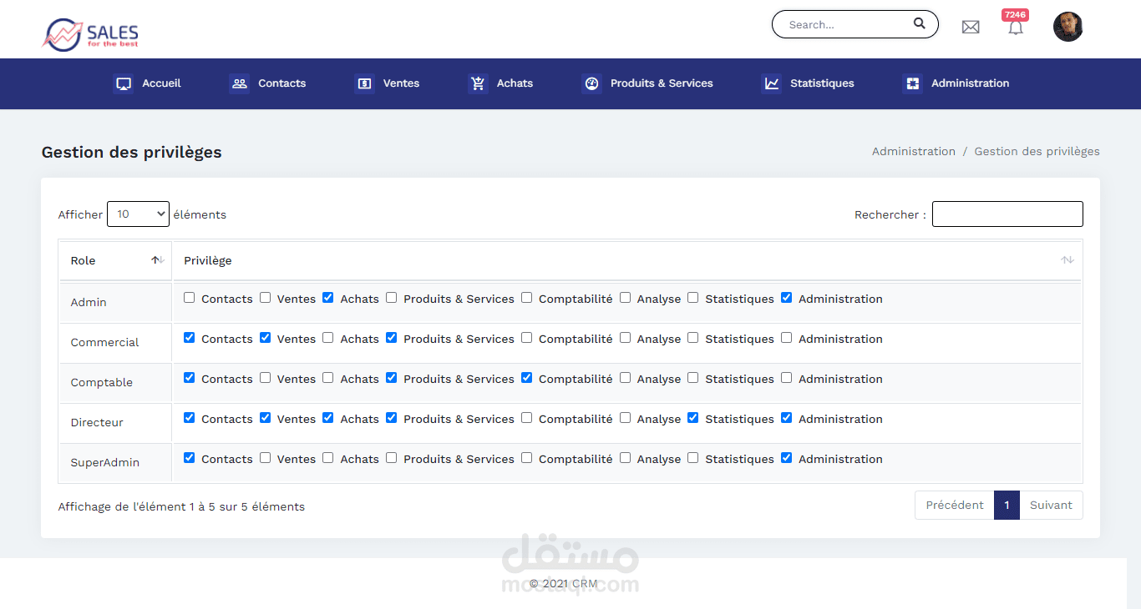Enable Contacts for the Admin role
1141x609 pixels.
(x=189, y=298)
